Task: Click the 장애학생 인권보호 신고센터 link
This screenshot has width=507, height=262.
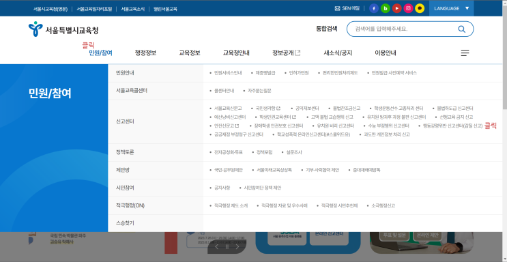Action: point(278,126)
